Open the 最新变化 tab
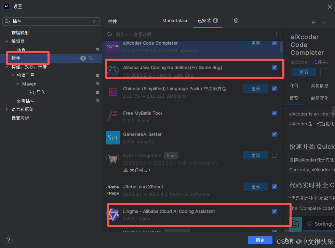 click(320, 98)
